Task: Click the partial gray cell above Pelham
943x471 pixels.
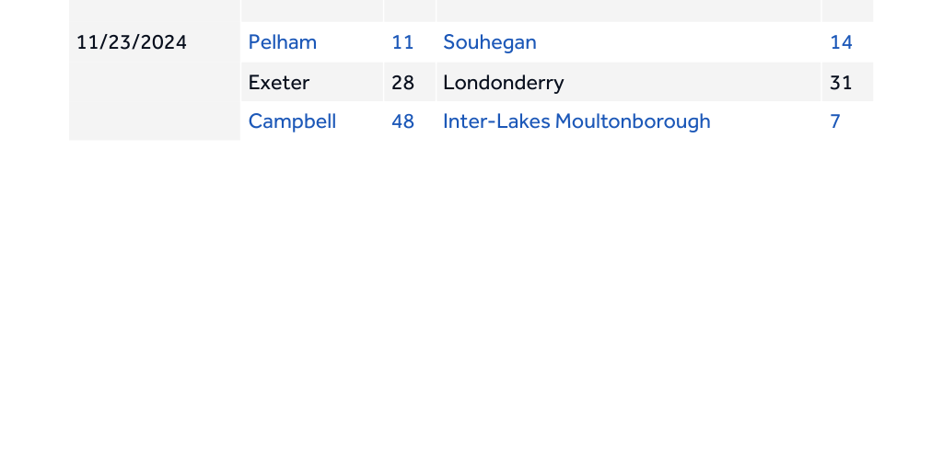Action: (x=311, y=10)
